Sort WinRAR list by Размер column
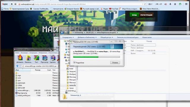Screen dimensions: 190x107 click(38, 70)
